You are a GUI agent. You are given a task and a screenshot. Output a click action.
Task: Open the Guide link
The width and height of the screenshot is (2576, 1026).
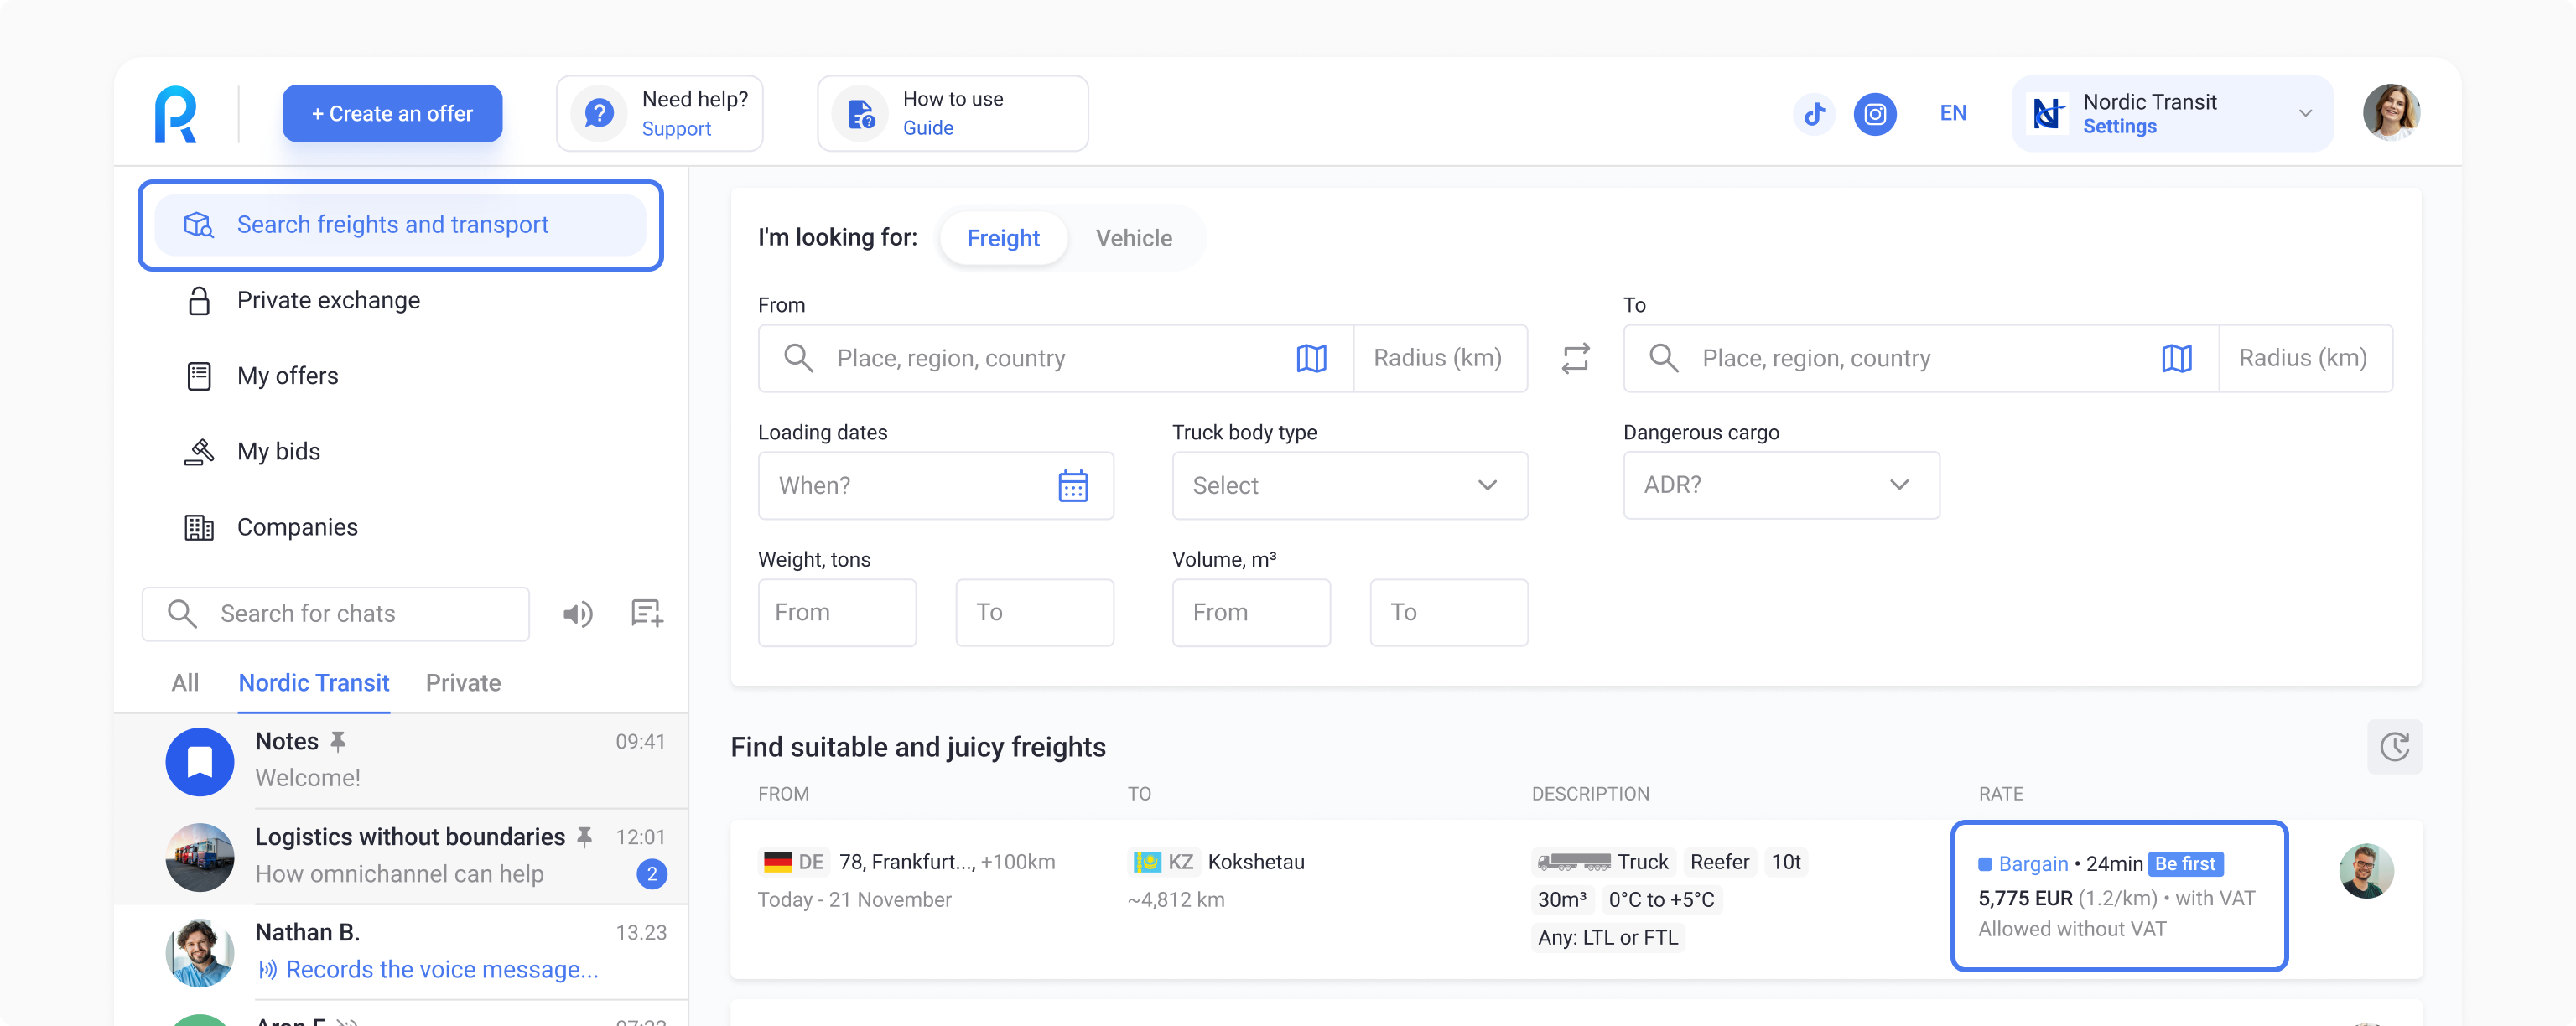(x=927, y=128)
